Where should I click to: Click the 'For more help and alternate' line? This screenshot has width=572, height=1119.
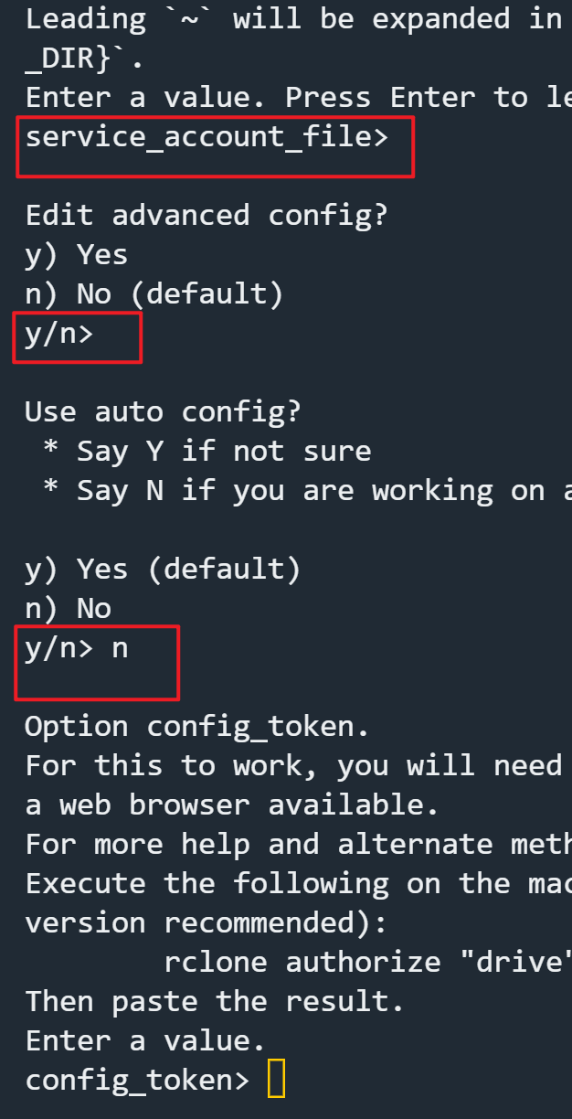coord(298,845)
